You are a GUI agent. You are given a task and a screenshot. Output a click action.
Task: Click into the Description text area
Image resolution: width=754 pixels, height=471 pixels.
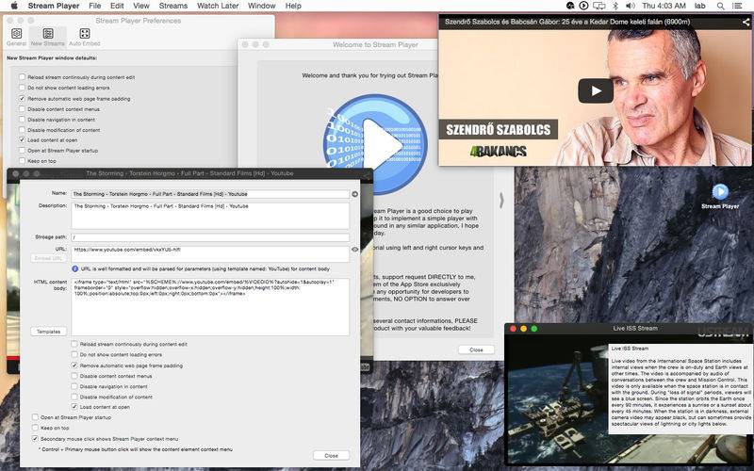(x=210, y=216)
